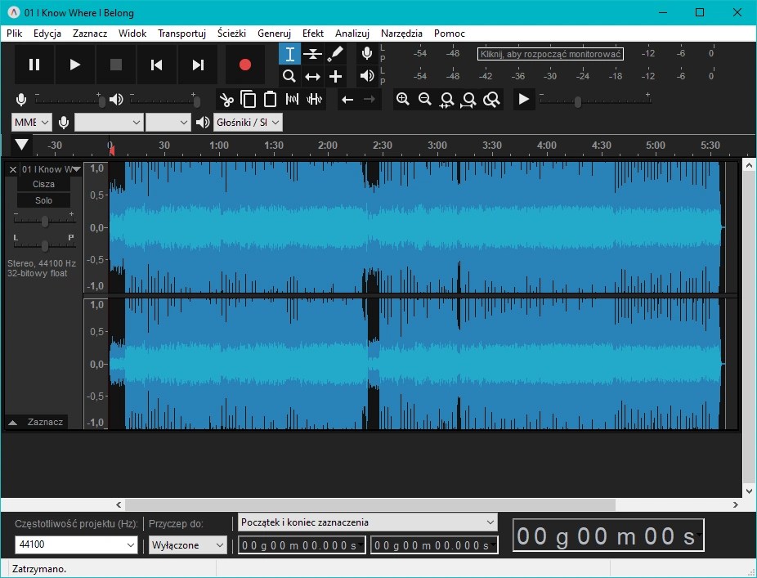Click 'Kliknij, aby rozpocząć monitorować' meter
The height and width of the screenshot is (578, 757).
(x=550, y=54)
